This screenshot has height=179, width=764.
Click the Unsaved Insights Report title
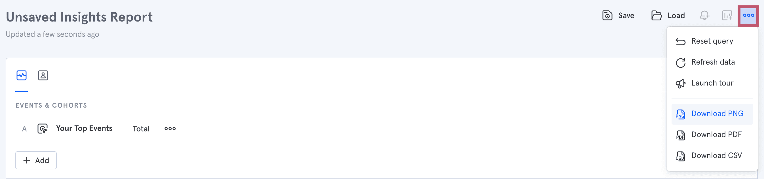[x=79, y=17]
